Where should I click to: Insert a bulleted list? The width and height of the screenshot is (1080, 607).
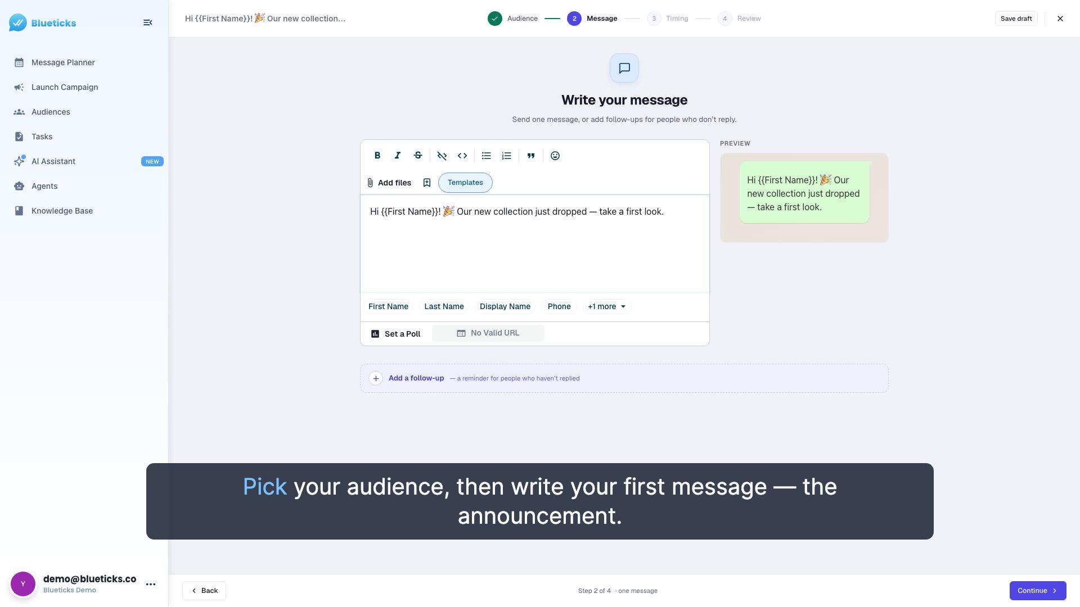point(487,156)
